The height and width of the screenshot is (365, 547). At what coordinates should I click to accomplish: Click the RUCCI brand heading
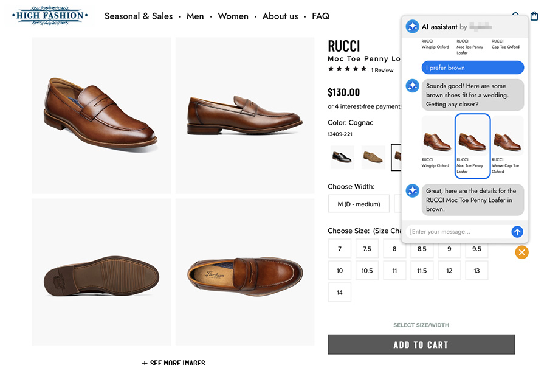pos(343,46)
